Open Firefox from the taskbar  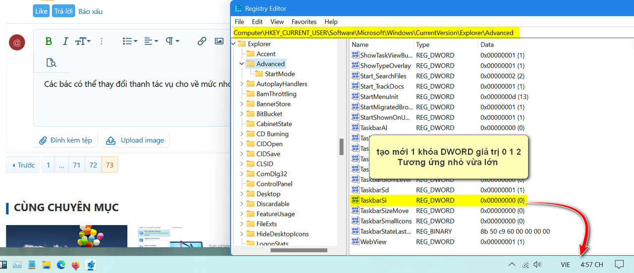click(76, 265)
